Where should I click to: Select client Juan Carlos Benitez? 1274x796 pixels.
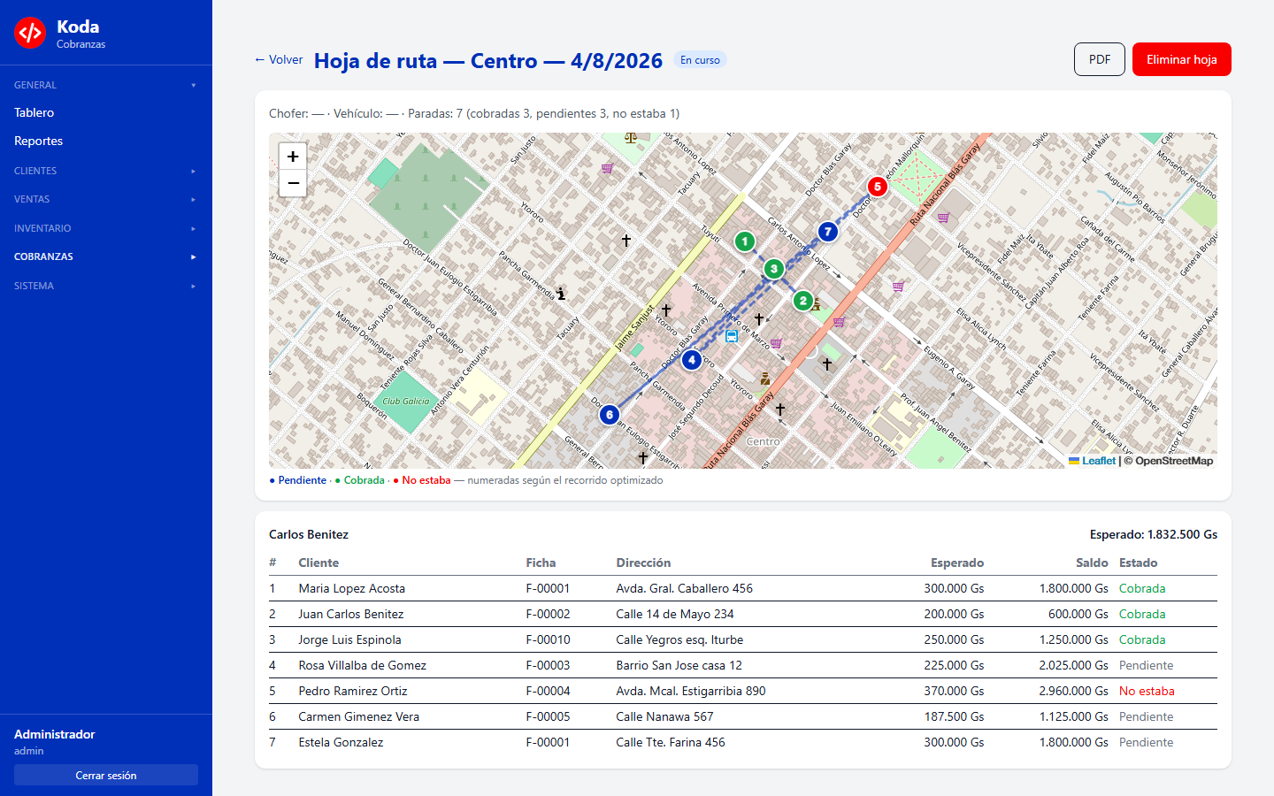coord(351,614)
